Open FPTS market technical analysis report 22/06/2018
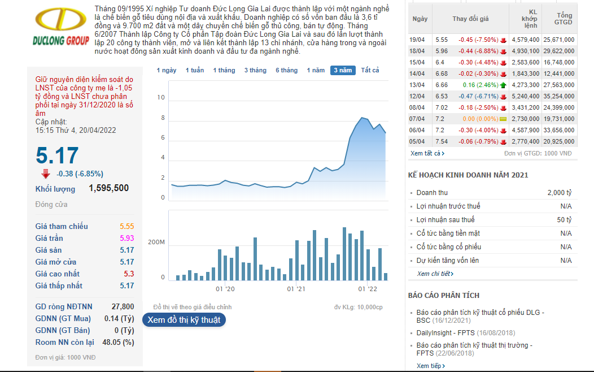Viewport: 594px width, 372px height. pos(474,349)
